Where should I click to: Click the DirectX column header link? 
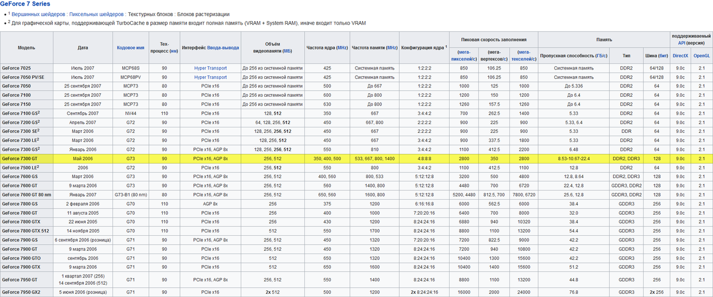tap(680, 56)
